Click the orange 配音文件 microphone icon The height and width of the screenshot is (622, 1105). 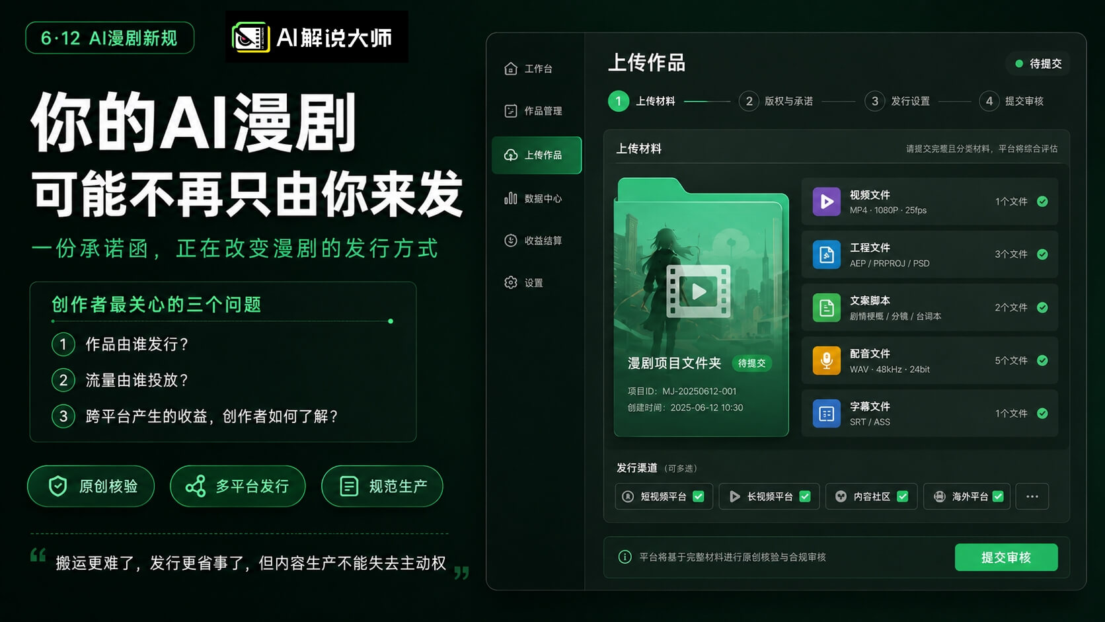coord(826,360)
